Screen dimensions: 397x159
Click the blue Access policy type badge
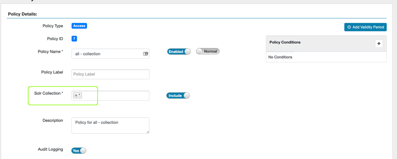click(79, 26)
